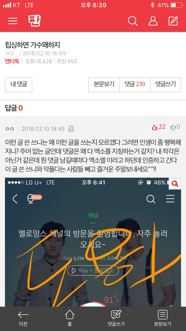Tap 본문보기 in the bottom navigation bar
This screenshot has width=186, height=331.
pos(163,318)
